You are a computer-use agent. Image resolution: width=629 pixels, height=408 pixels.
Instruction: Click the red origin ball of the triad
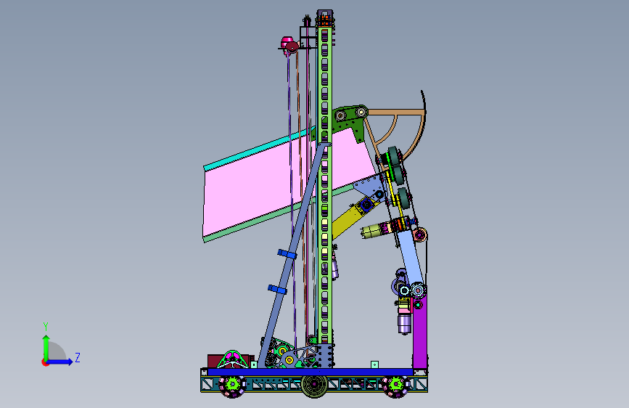(45, 362)
